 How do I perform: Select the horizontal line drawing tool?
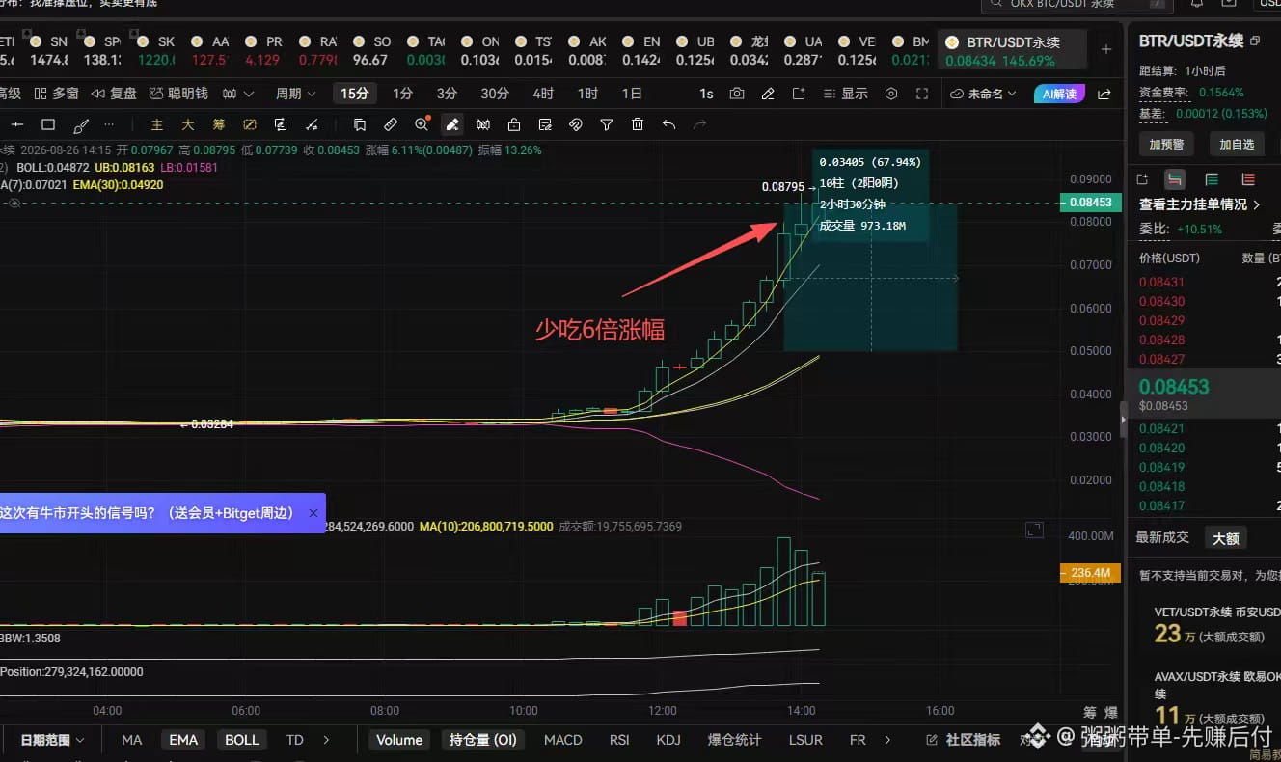(x=17, y=124)
